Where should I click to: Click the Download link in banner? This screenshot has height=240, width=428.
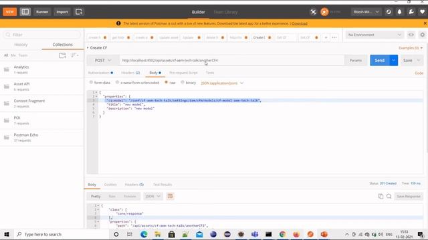tap(300, 23)
